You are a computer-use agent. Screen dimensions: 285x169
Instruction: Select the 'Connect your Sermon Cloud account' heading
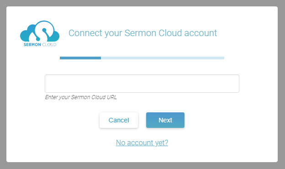point(142,33)
